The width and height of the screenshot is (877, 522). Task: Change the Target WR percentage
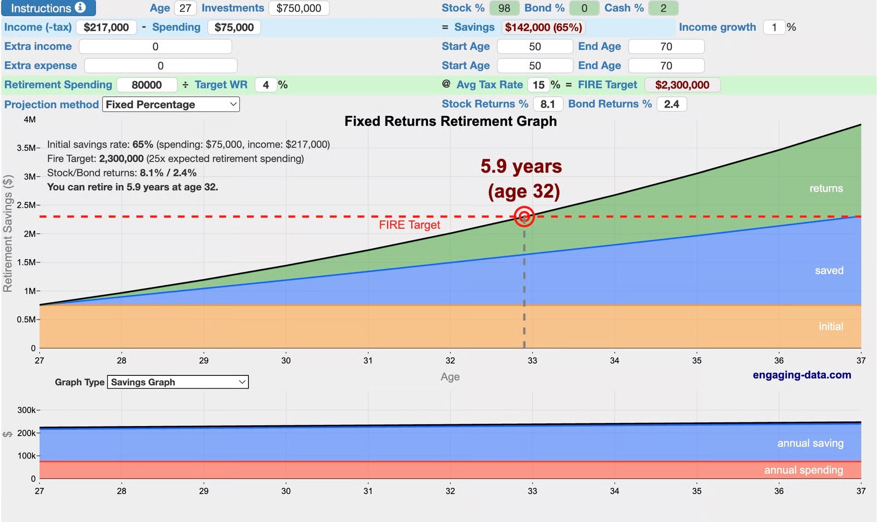coord(266,85)
